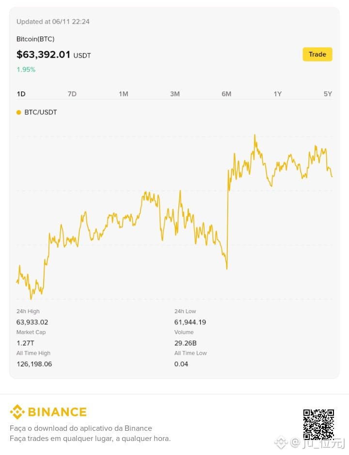The height and width of the screenshot is (455, 349).
Task: Click the watermark logo icon near QR code
Action: (281, 442)
